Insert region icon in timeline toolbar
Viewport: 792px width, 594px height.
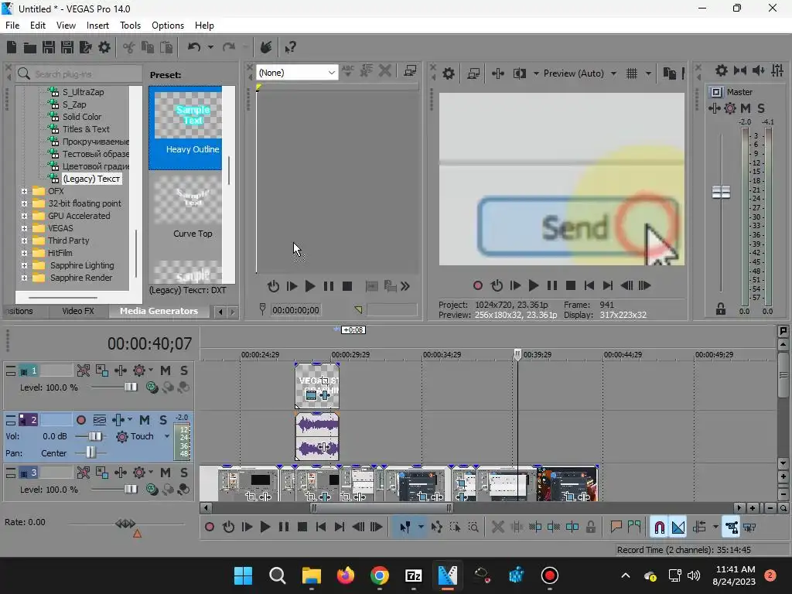[x=634, y=527]
